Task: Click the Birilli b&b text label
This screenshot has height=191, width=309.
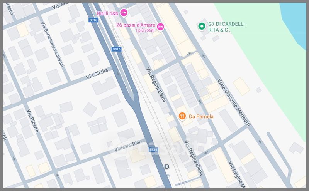Action: click(108, 13)
